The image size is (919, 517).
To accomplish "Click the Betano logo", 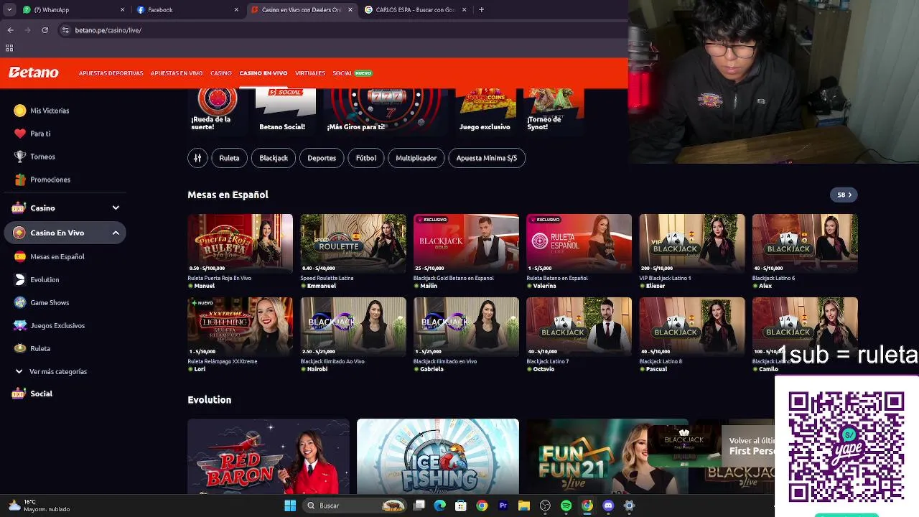I will (x=33, y=73).
